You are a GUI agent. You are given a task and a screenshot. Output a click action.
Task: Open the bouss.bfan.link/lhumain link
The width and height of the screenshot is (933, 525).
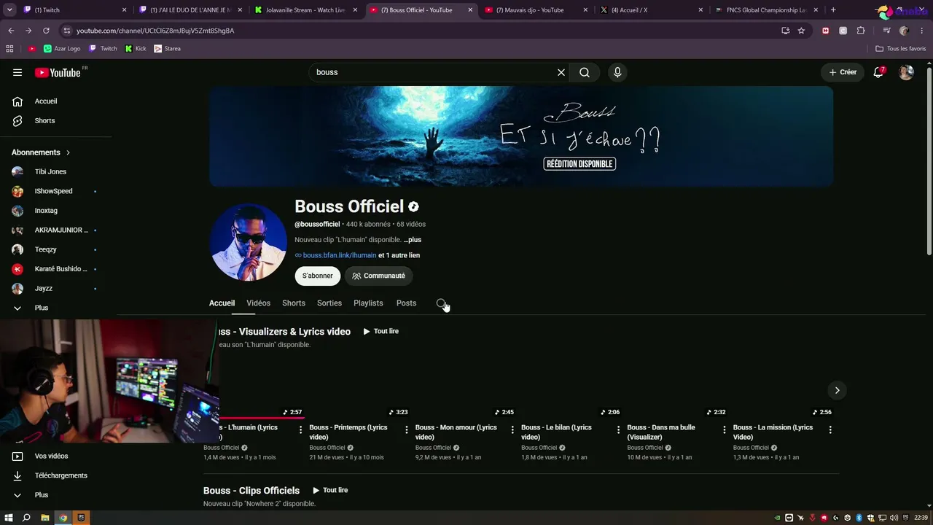pos(340,255)
